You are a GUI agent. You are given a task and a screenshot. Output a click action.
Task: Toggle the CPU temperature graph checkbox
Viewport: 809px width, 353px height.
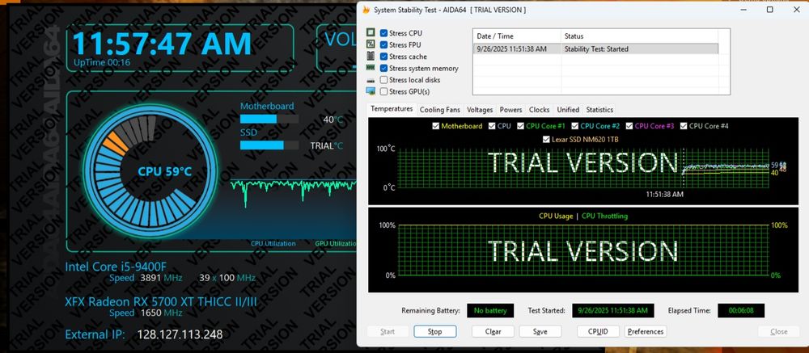pyautogui.click(x=492, y=126)
